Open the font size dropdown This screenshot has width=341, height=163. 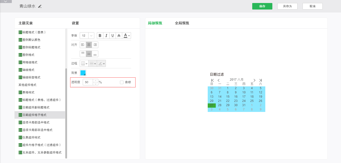coord(91,36)
